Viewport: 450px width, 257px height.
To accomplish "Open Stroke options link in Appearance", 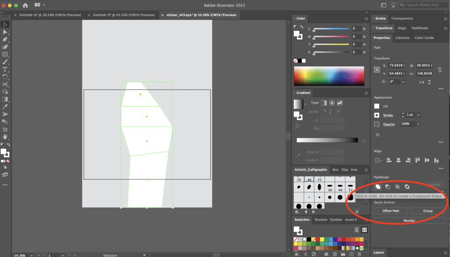I will [x=388, y=115].
